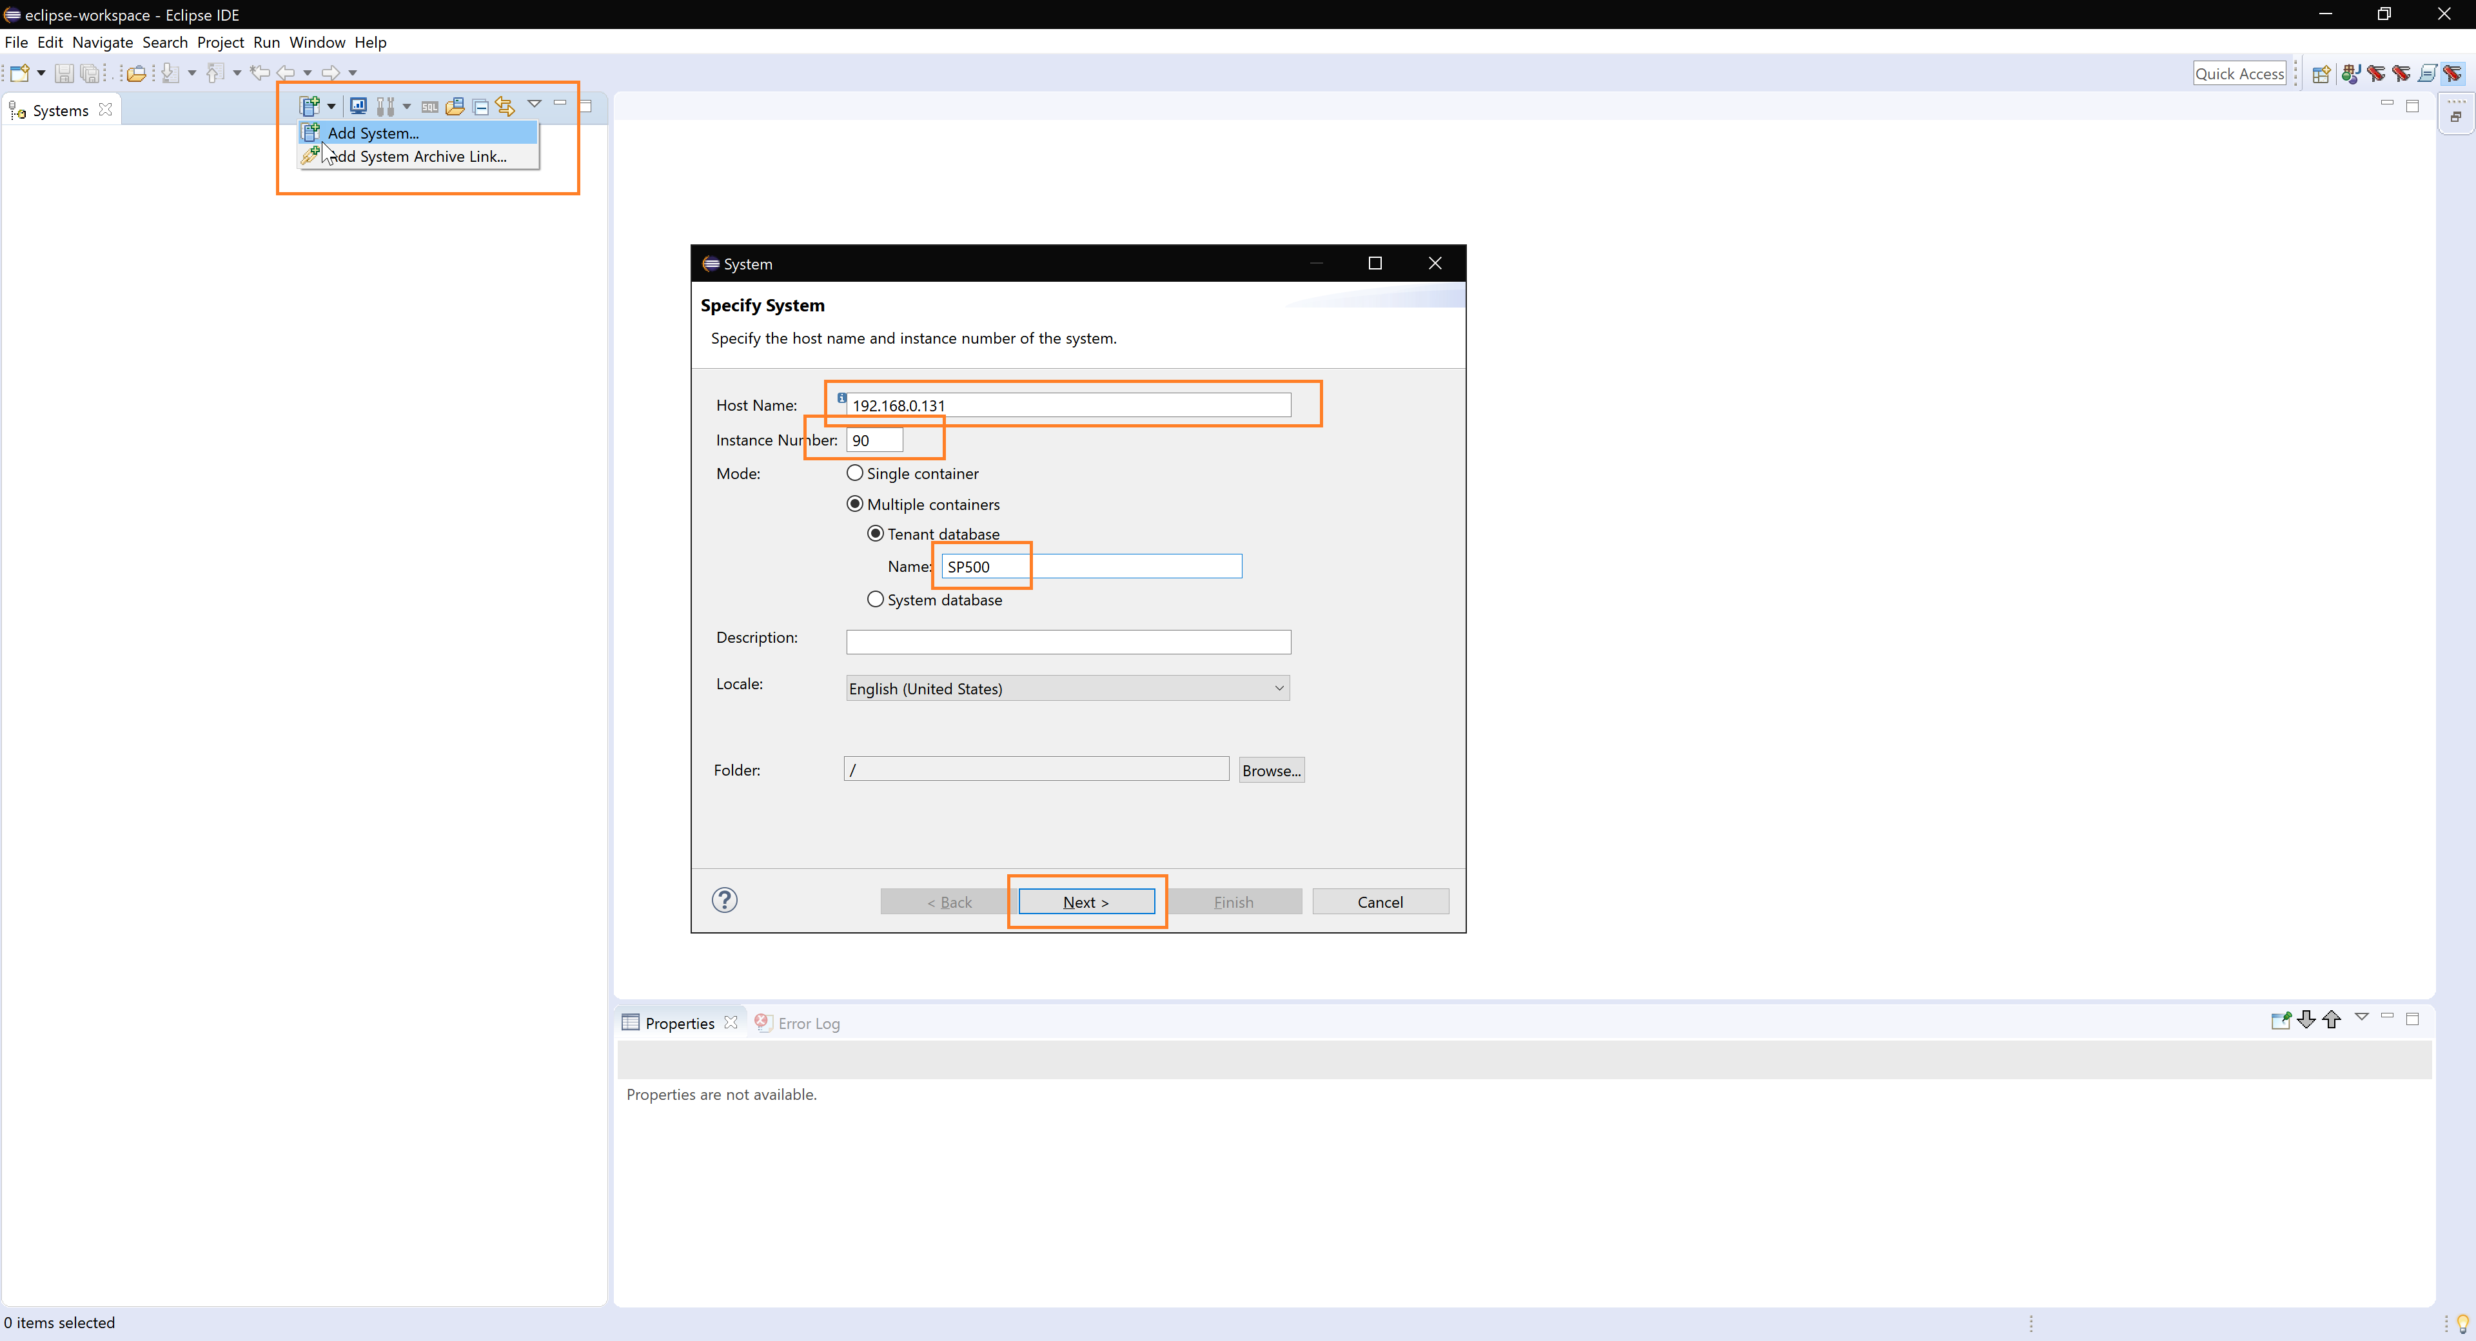Open the Navigate menu
Viewport: 2476px width, 1341px height.
103,43
